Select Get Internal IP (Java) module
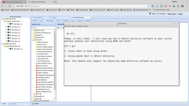 [x=45, y=63]
